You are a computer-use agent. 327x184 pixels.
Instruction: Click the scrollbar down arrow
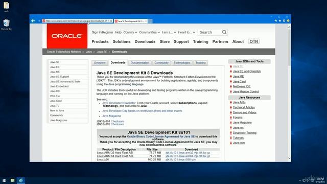(x=289, y=158)
